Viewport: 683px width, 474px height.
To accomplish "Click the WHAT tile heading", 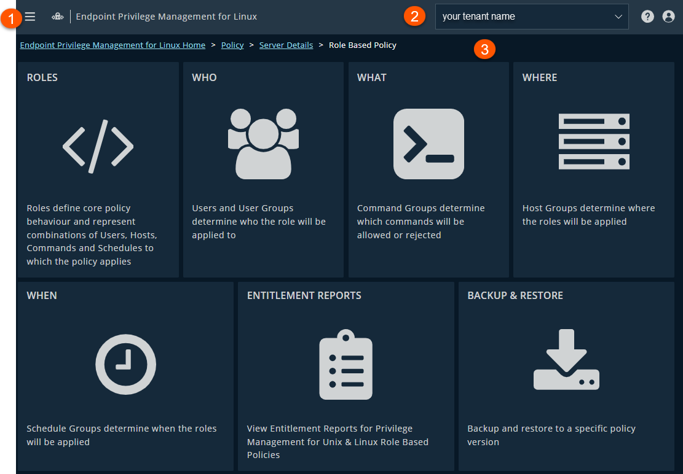I will tap(371, 77).
